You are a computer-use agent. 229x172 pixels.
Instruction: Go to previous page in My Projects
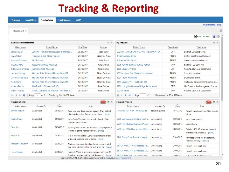point(121,95)
